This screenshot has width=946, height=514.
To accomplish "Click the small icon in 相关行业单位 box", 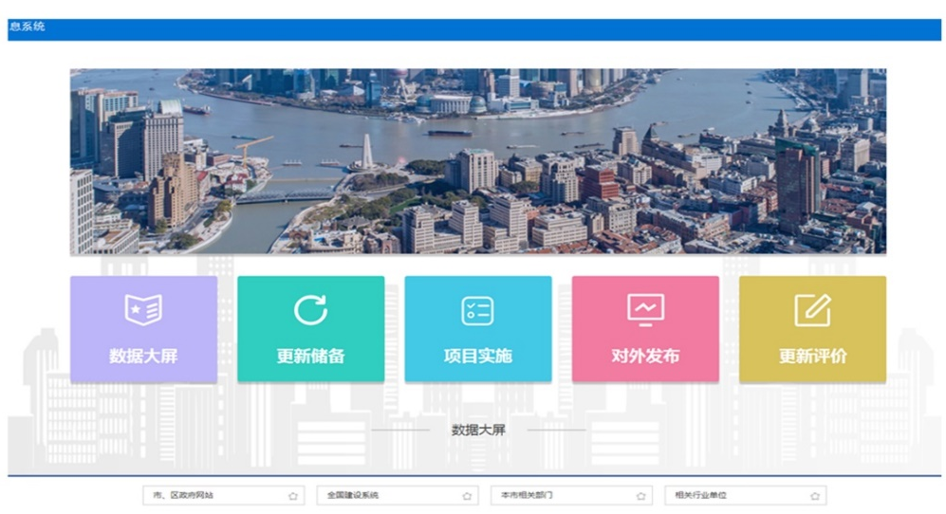I will click(815, 496).
